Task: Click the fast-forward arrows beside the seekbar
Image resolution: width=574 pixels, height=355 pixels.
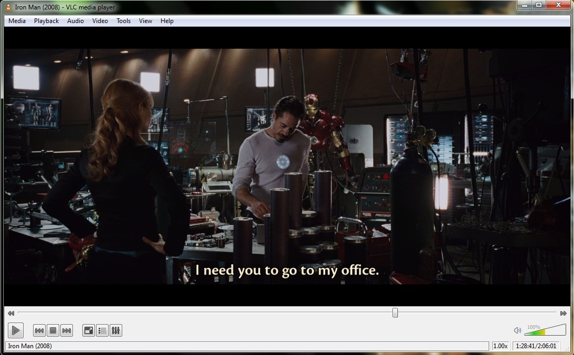Action: pos(563,313)
